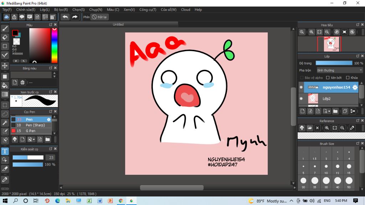
Task: Open Google Chrome from the taskbar
Action: (120, 201)
